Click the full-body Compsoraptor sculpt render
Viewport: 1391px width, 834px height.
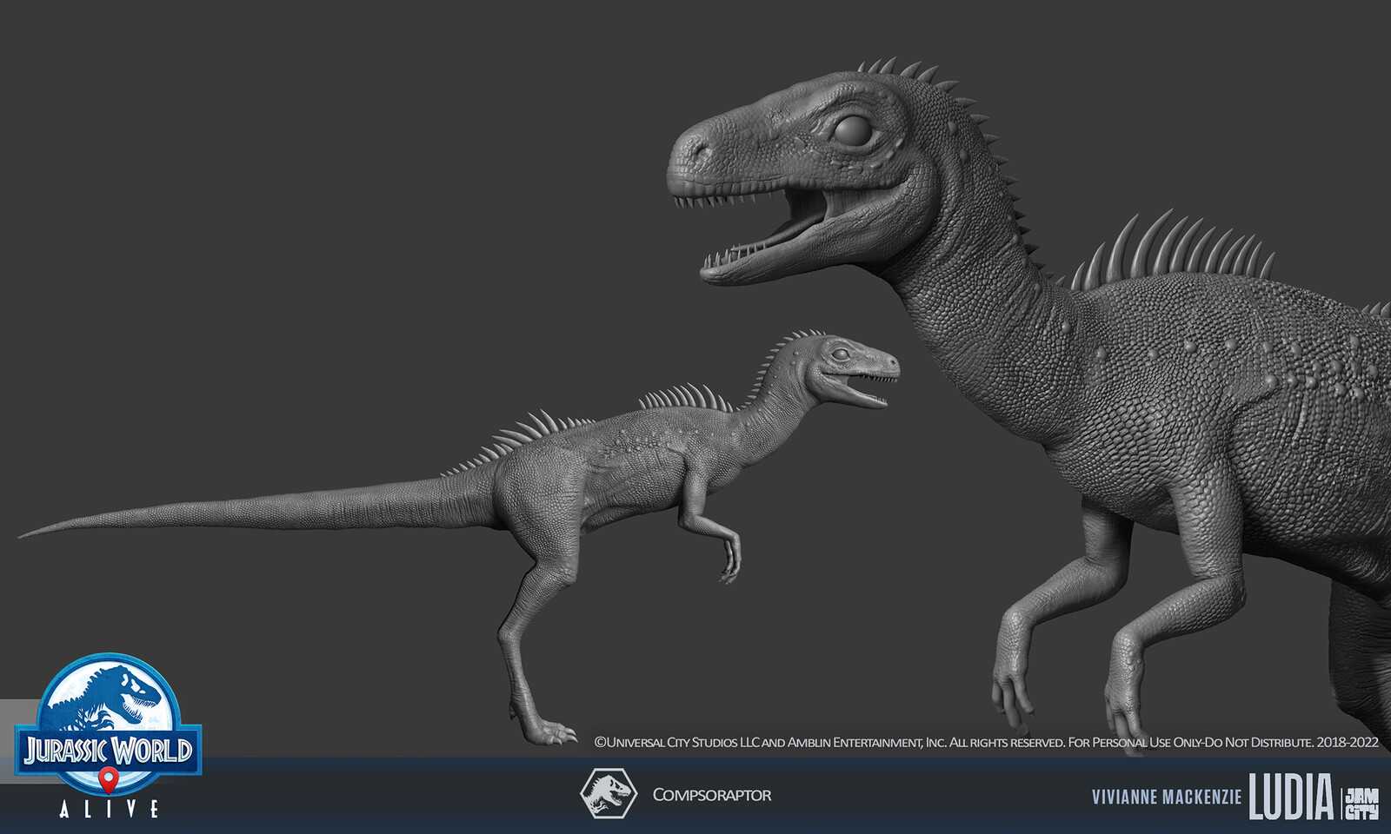point(459,535)
